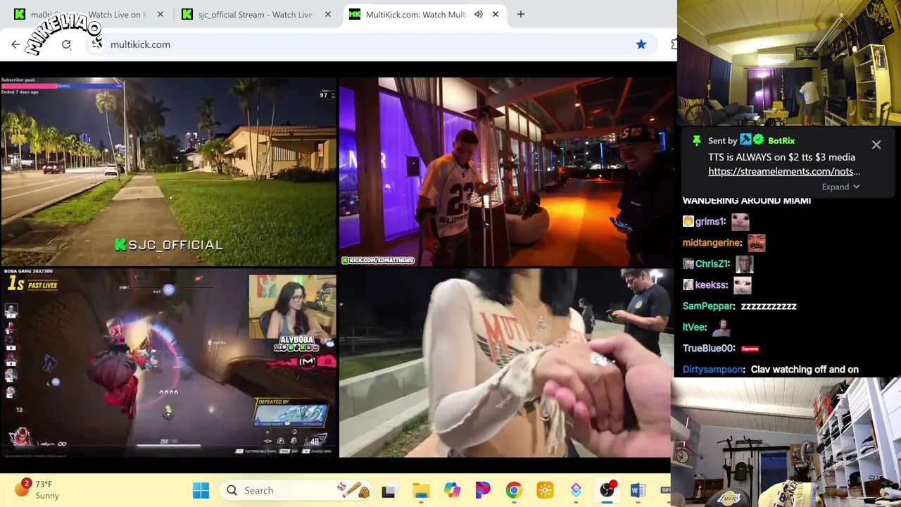Open Microsoft Word from the taskbar
Viewport: 901px width, 507px height.
[638, 491]
